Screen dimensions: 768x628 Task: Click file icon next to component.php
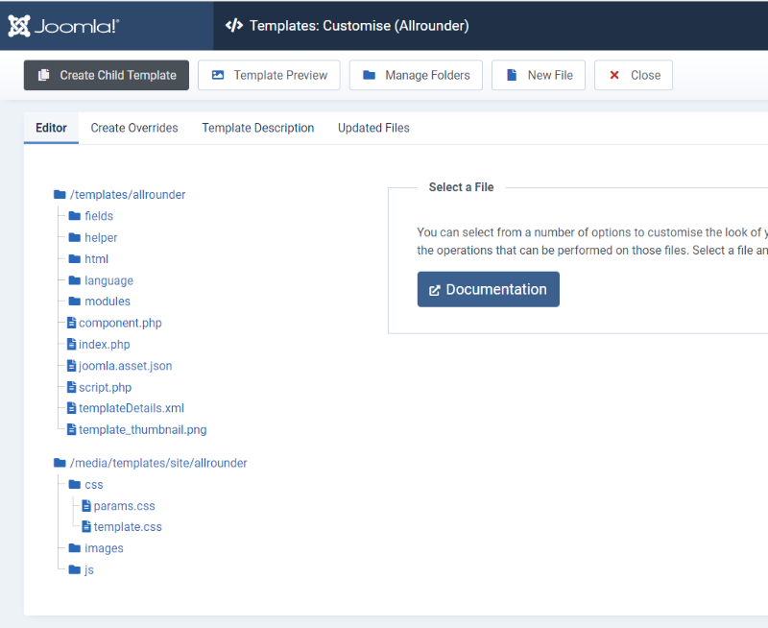pos(71,323)
